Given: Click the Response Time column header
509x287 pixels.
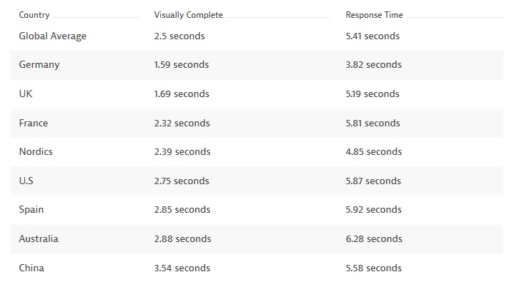Looking at the screenshot, I should point(375,15).
